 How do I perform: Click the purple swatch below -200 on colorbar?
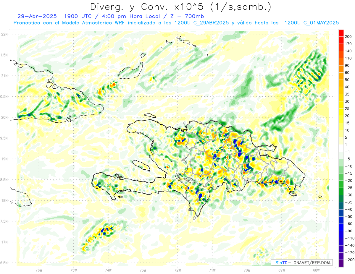pyautogui.click(x=341, y=263)
